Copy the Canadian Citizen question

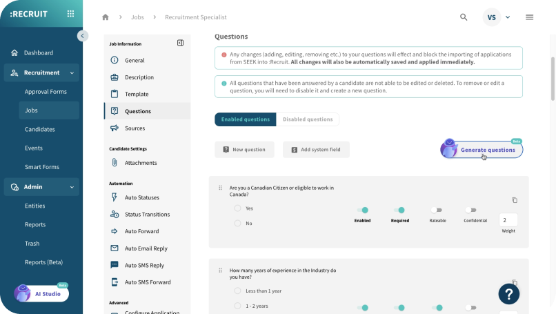(x=515, y=200)
